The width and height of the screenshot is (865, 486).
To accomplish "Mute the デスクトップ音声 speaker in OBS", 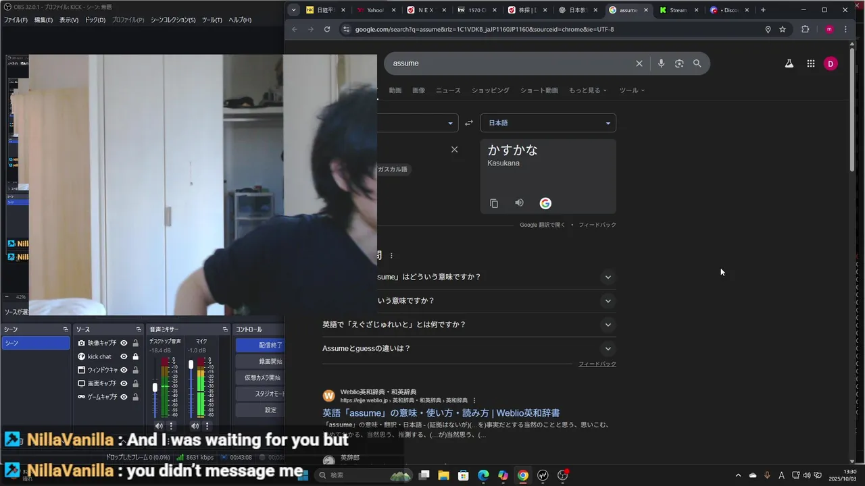I will 159,426.
